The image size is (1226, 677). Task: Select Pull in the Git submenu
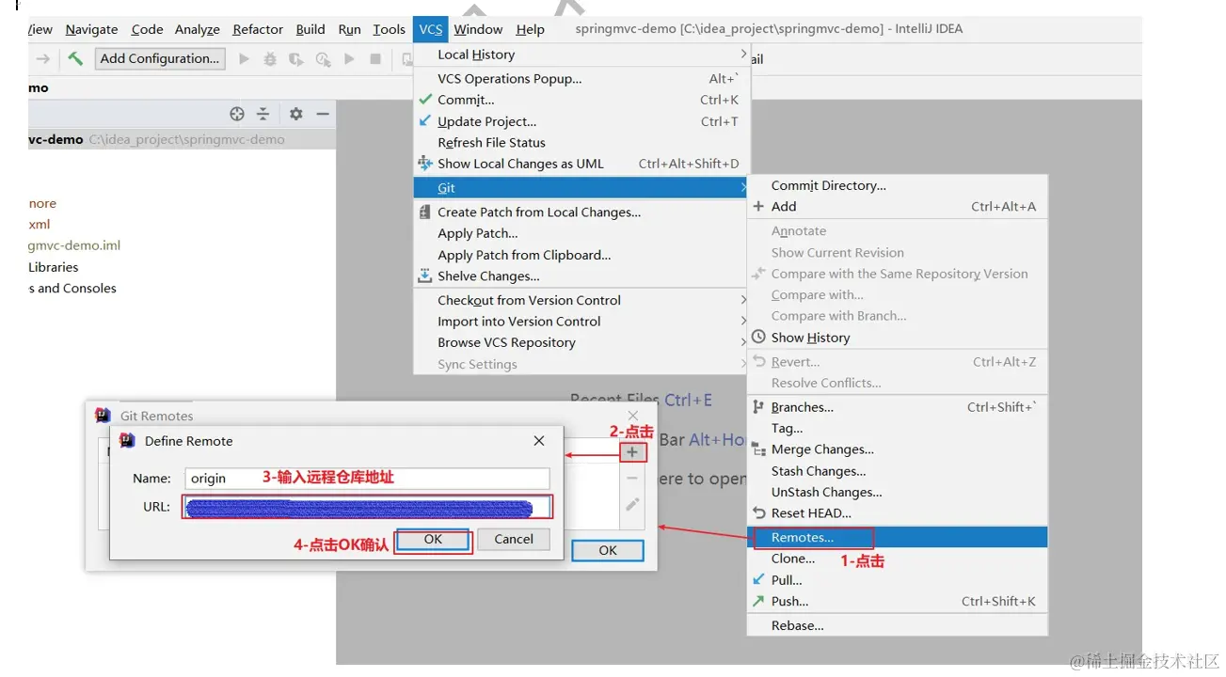tap(898, 580)
